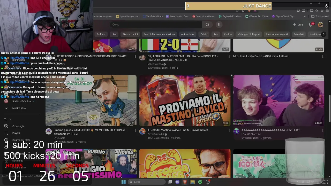Select Videogiochi di sport chip
The image size is (331, 186).
click(x=249, y=34)
